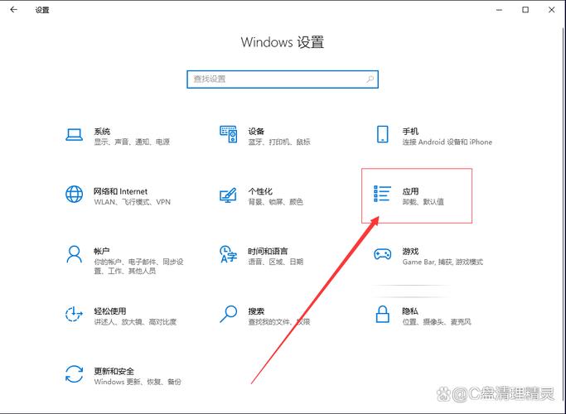Click WLAN、飞行模式、VPN description
This screenshot has height=414, width=566.
point(132,202)
